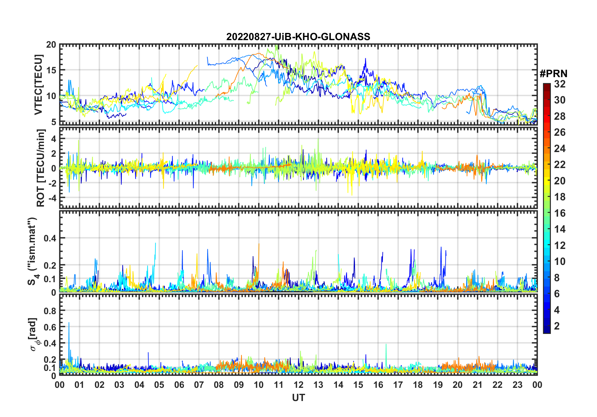
Task: Click PRN colorbar tick label 6
Action: pos(557,294)
